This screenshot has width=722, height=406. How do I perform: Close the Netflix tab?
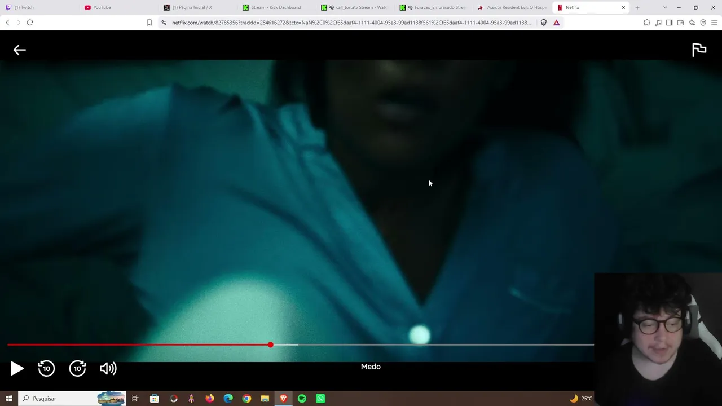click(x=623, y=7)
